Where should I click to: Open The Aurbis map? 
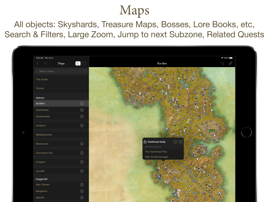61,79
